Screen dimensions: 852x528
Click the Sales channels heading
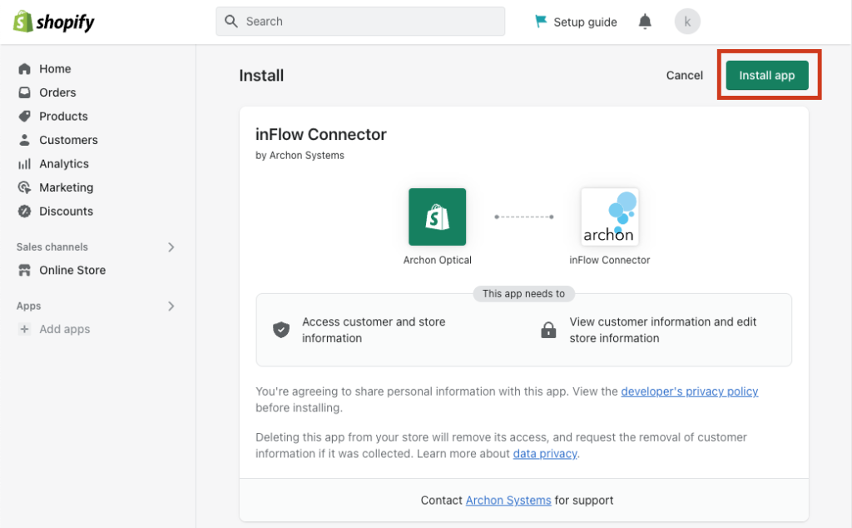pyautogui.click(x=52, y=247)
